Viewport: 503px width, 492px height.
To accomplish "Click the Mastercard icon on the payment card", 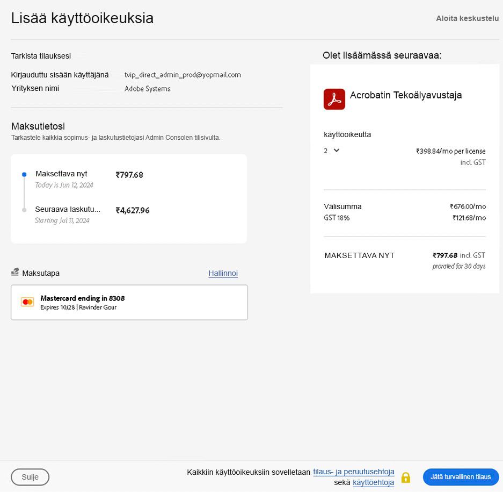I will (x=27, y=302).
